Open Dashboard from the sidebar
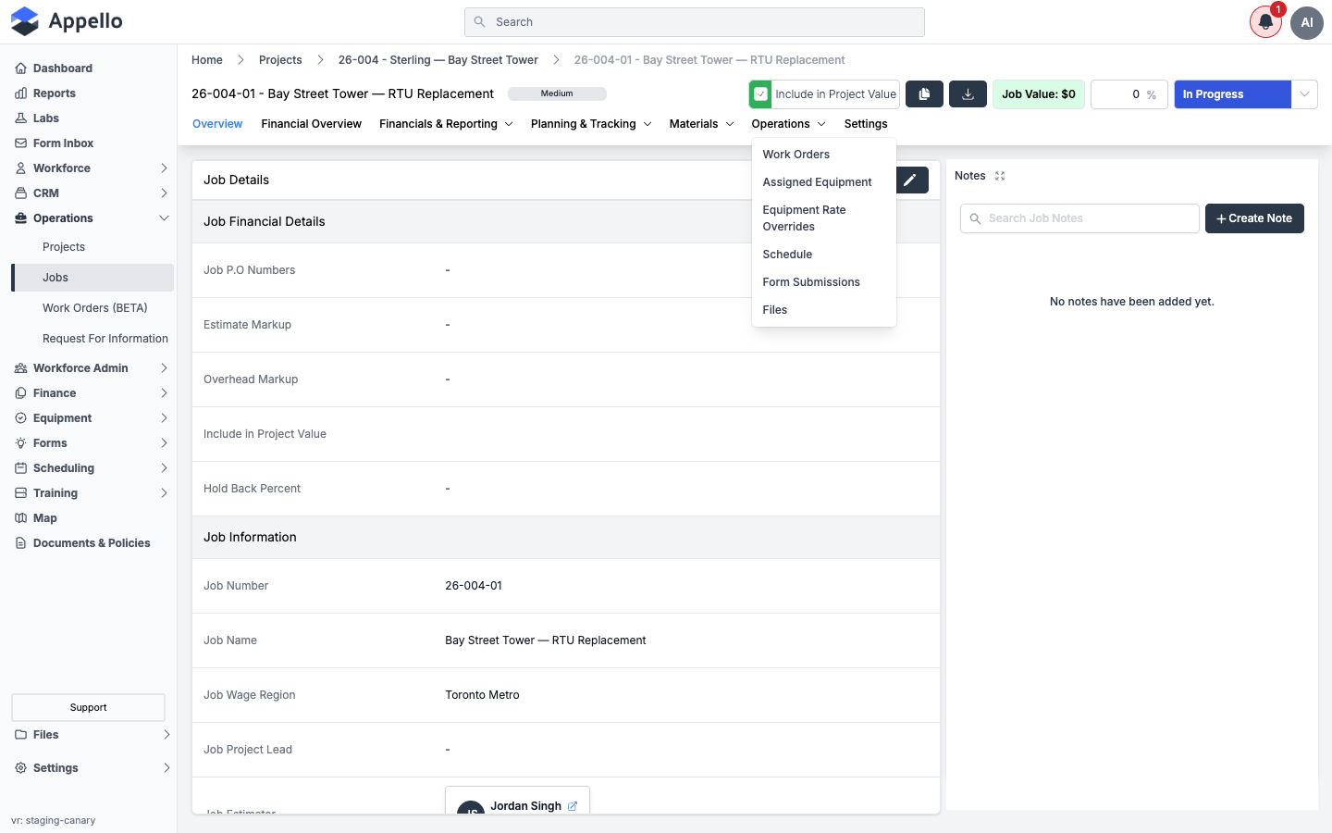 [x=63, y=68]
